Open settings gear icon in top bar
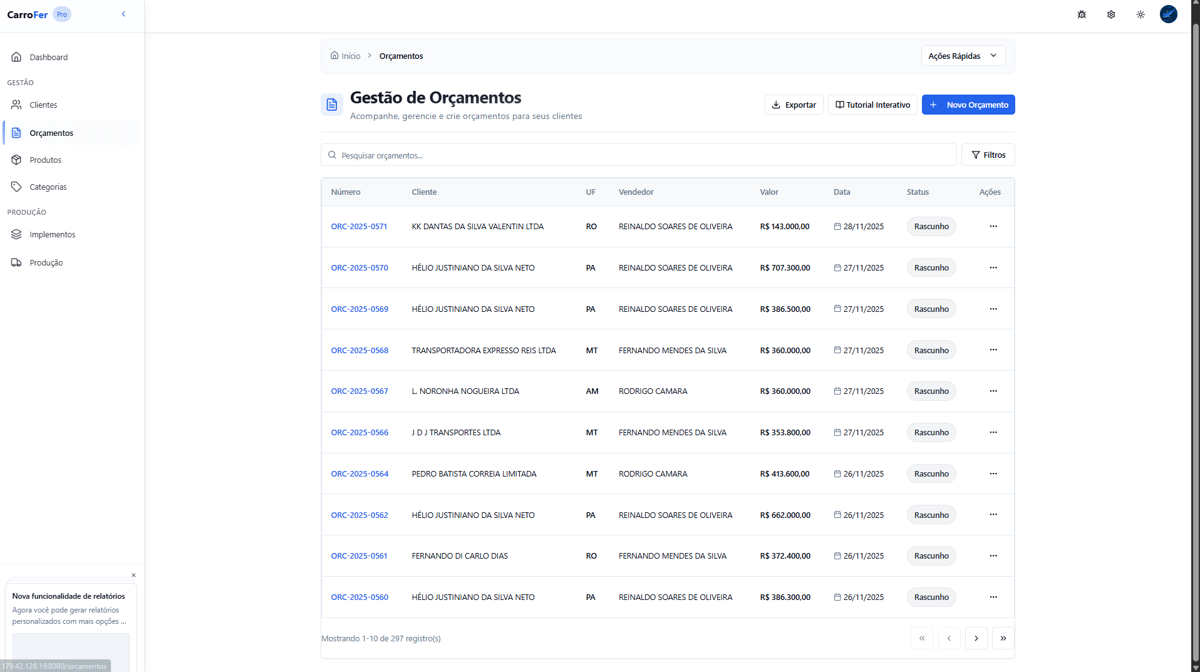This screenshot has height=672, width=1200. [x=1111, y=14]
